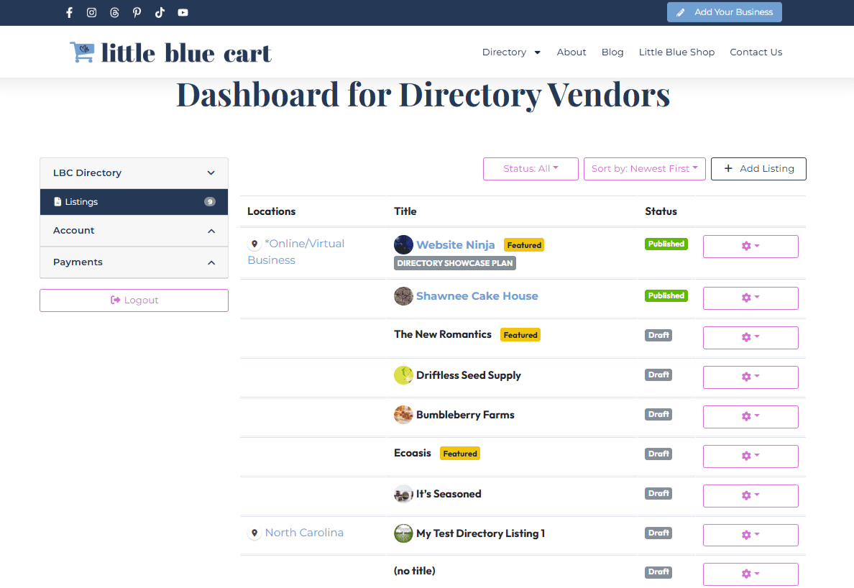The image size is (854, 588).
Task: Go to the Blog menu item
Action: (x=612, y=52)
